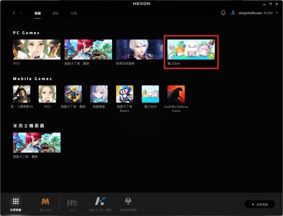The image size is (283, 216).
Task: Click orange M 楓之谷M shortcut in bottom bar
Action: click(x=45, y=202)
